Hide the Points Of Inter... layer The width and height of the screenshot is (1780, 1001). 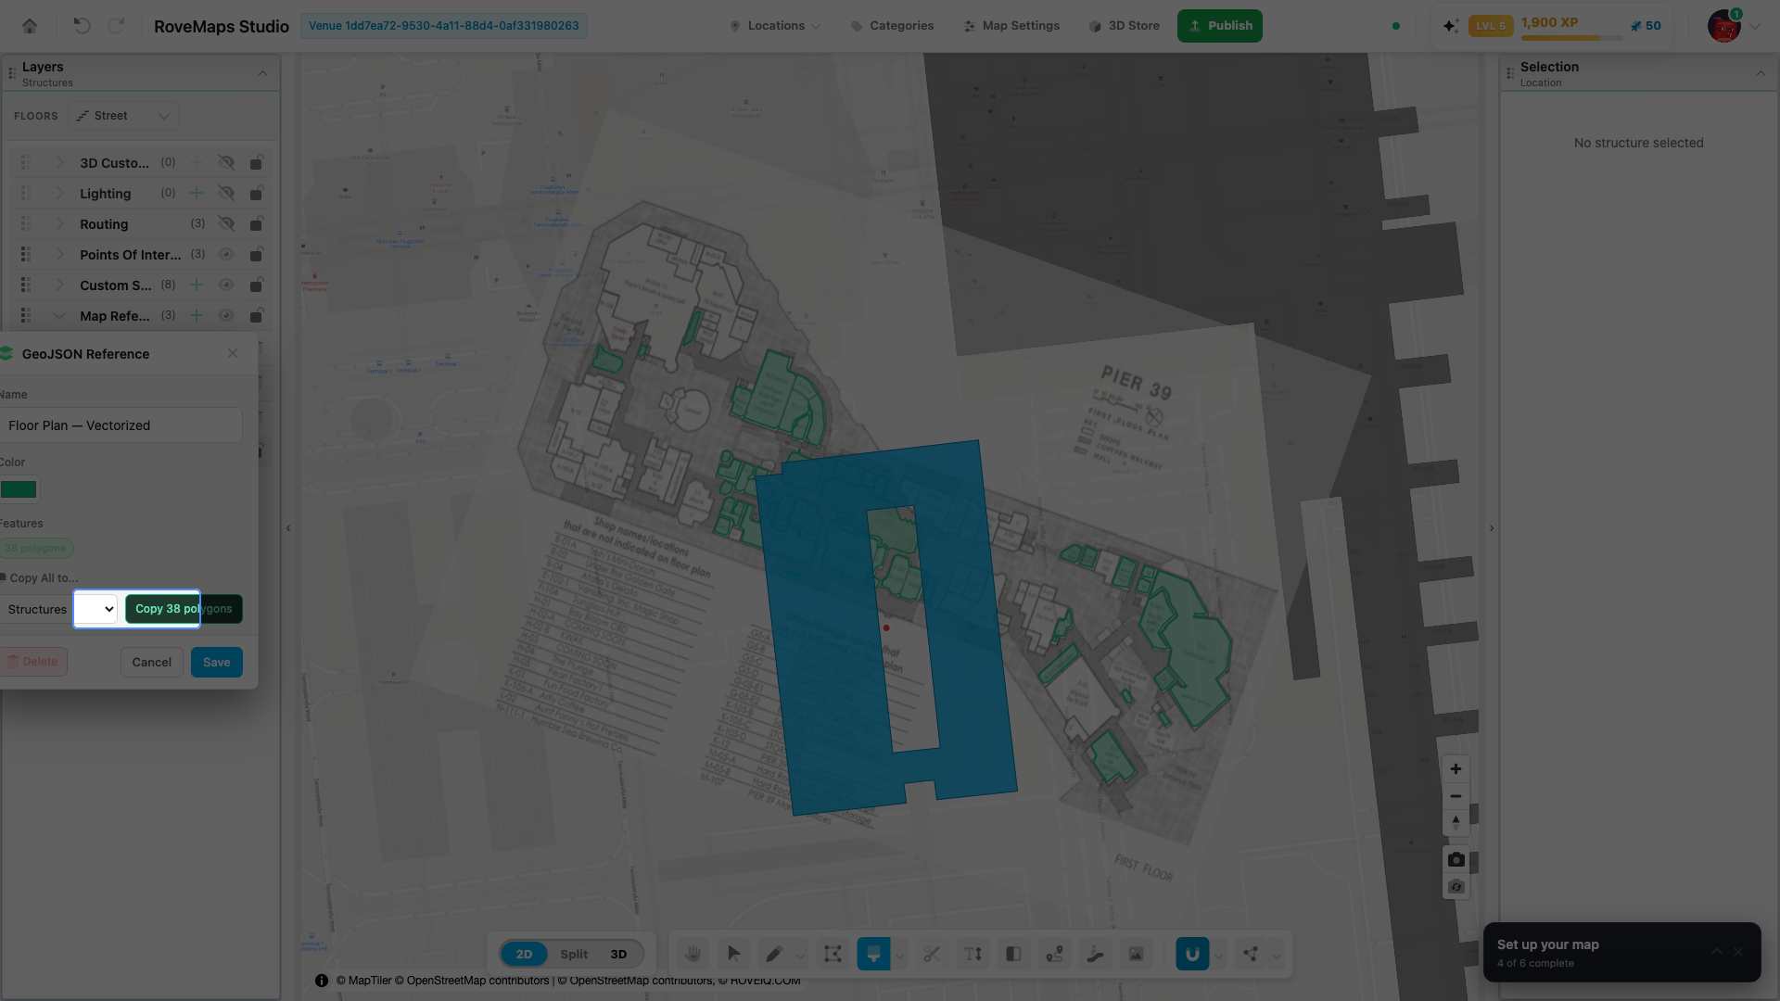click(226, 254)
